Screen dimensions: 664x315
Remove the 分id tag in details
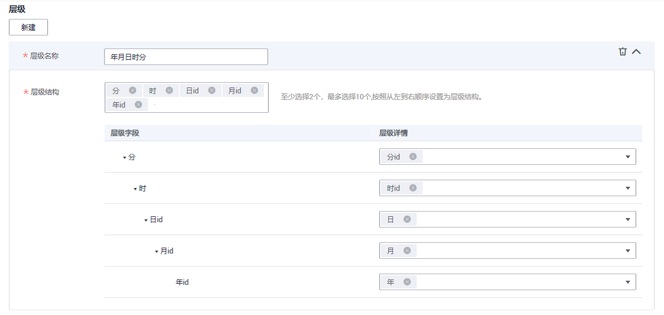pos(413,157)
